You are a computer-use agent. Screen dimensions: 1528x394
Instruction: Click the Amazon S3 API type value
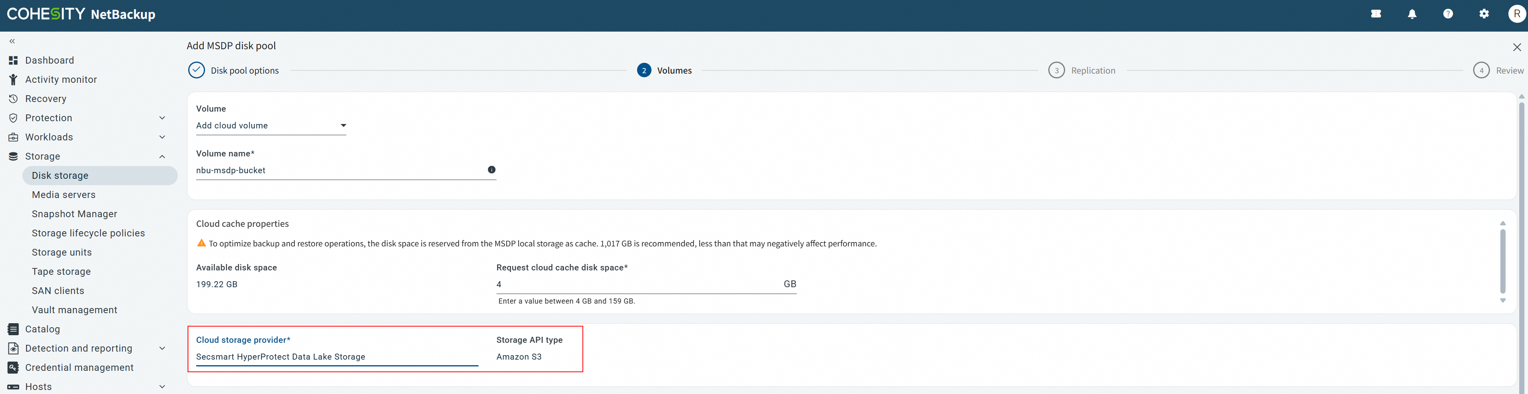pyautogui.click(x=519, y=357)
